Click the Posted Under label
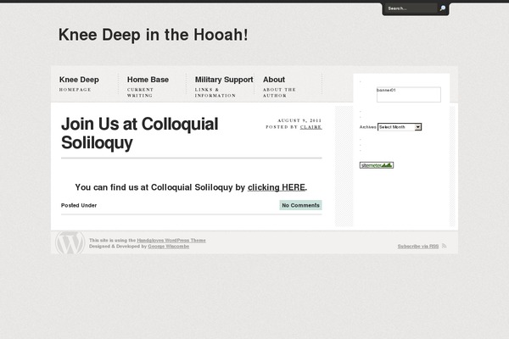This screenshot has width=509, height=339. 79,205
